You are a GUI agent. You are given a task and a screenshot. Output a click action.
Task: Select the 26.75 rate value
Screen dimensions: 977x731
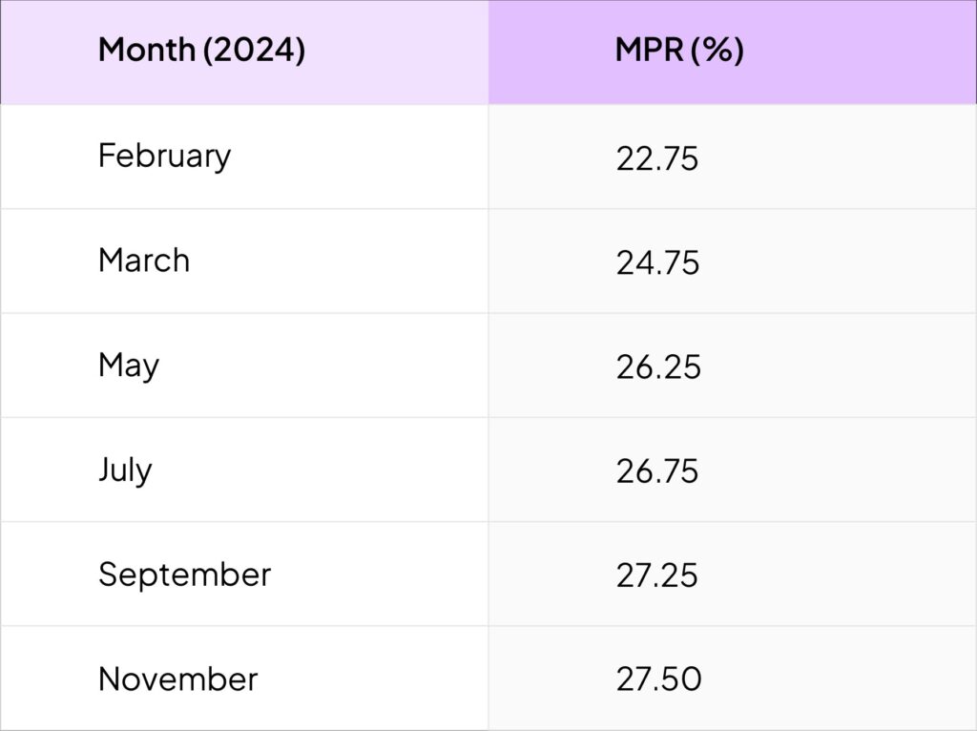657,472
